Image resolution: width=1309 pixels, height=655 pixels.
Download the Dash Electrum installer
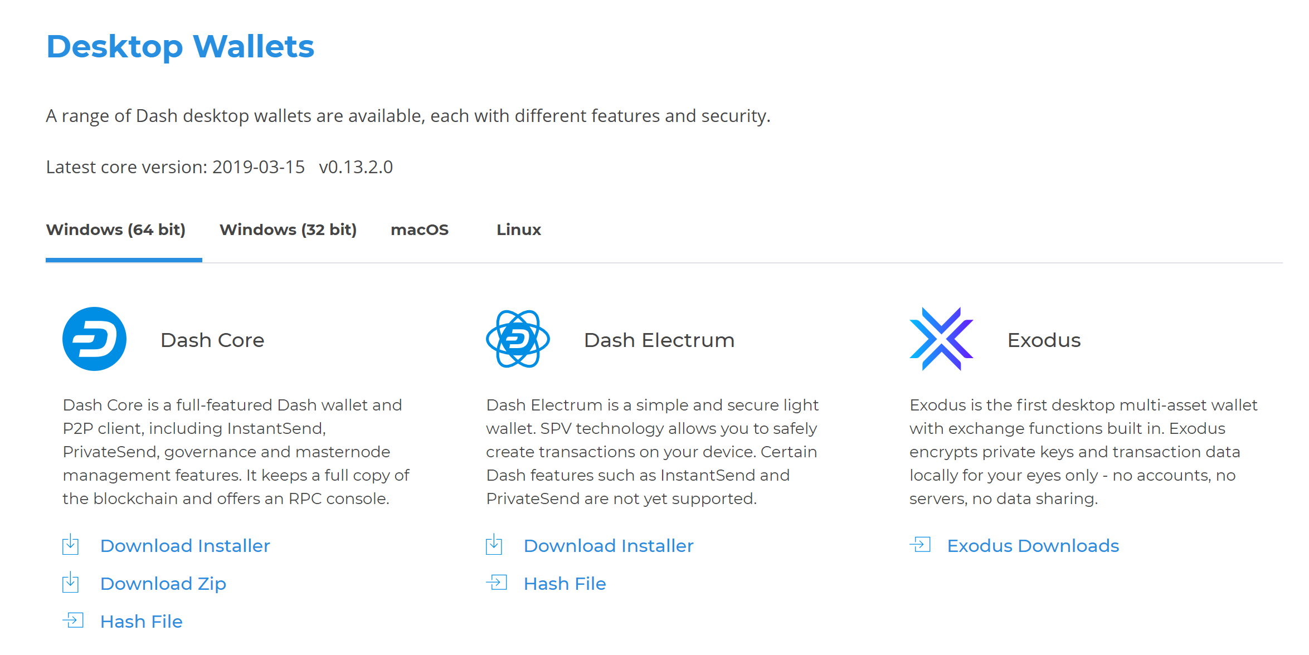[x=609, y=546]
